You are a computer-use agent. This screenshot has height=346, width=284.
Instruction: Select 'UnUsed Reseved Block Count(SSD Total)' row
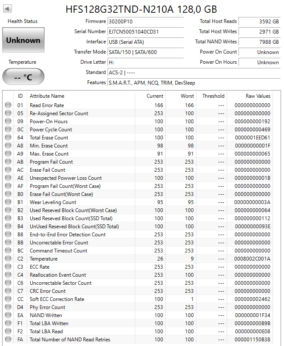pyautogui.click(x=139, y=227)
